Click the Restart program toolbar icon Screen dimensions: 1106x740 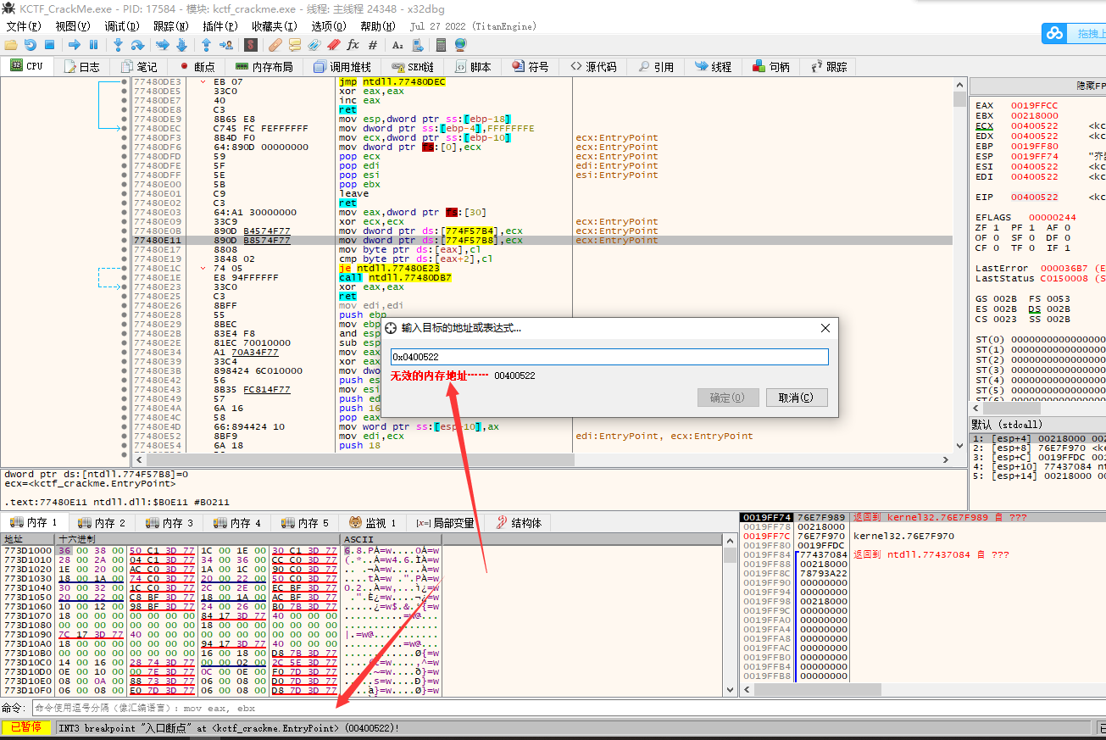click(x=31, y=44)
